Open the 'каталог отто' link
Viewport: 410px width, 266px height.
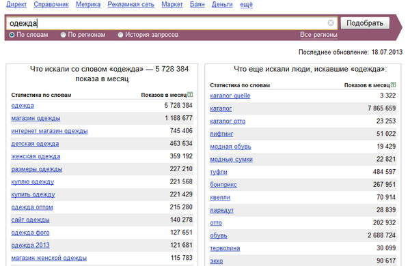[228, 121]
